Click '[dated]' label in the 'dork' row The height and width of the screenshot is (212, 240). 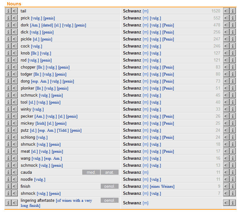[x=47, y=25]
